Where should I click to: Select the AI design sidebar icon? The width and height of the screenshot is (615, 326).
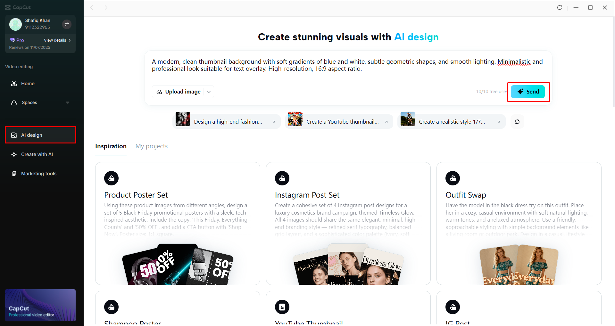coord(14,135)
